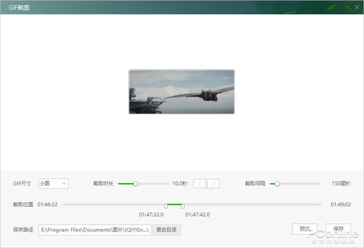364x248 pixels.
Task: Click the 01:49:02 range end time
Action: point(341,204)
